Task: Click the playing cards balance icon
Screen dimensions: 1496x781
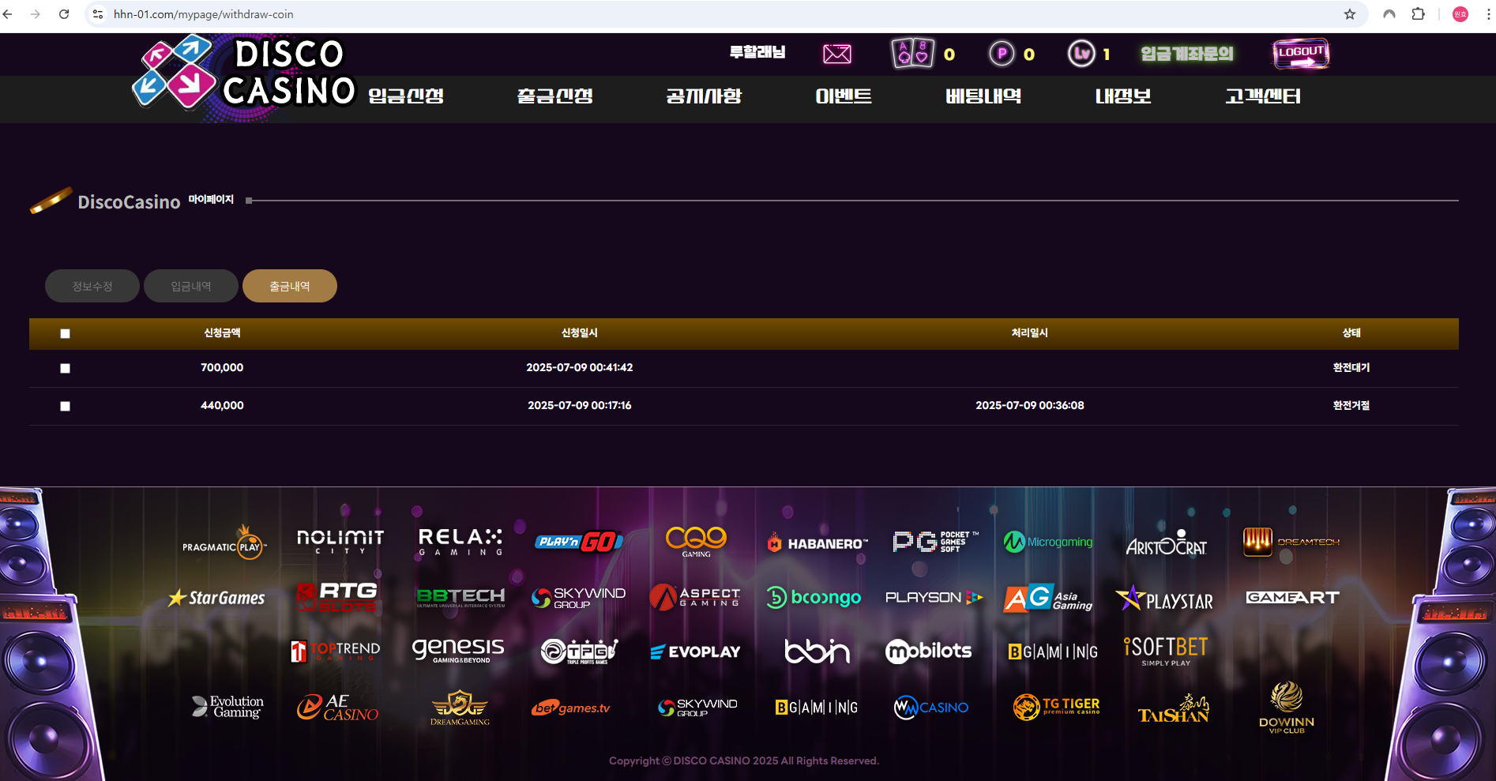Action: 912,53
